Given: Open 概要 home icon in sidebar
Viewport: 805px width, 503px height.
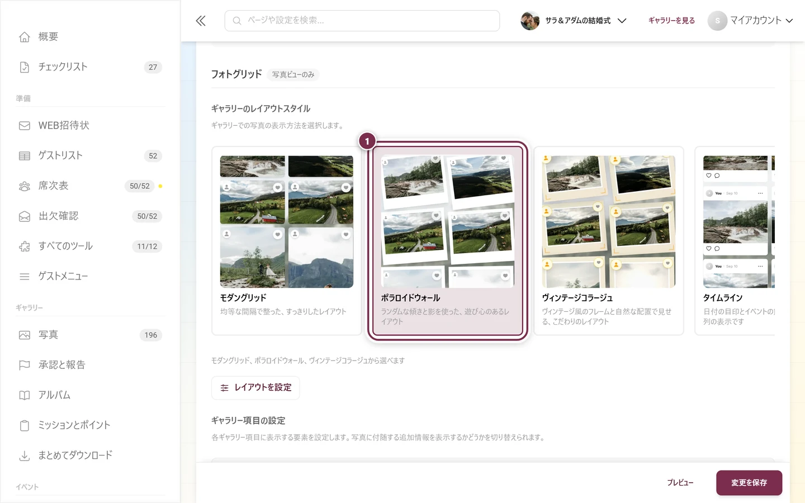Looking at the screenshot, I should [25, 37].
